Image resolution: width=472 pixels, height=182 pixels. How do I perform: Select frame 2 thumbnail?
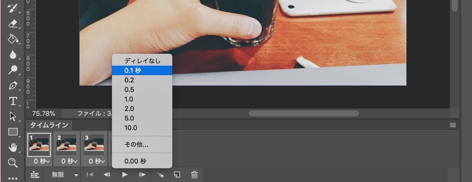point(66,145)
